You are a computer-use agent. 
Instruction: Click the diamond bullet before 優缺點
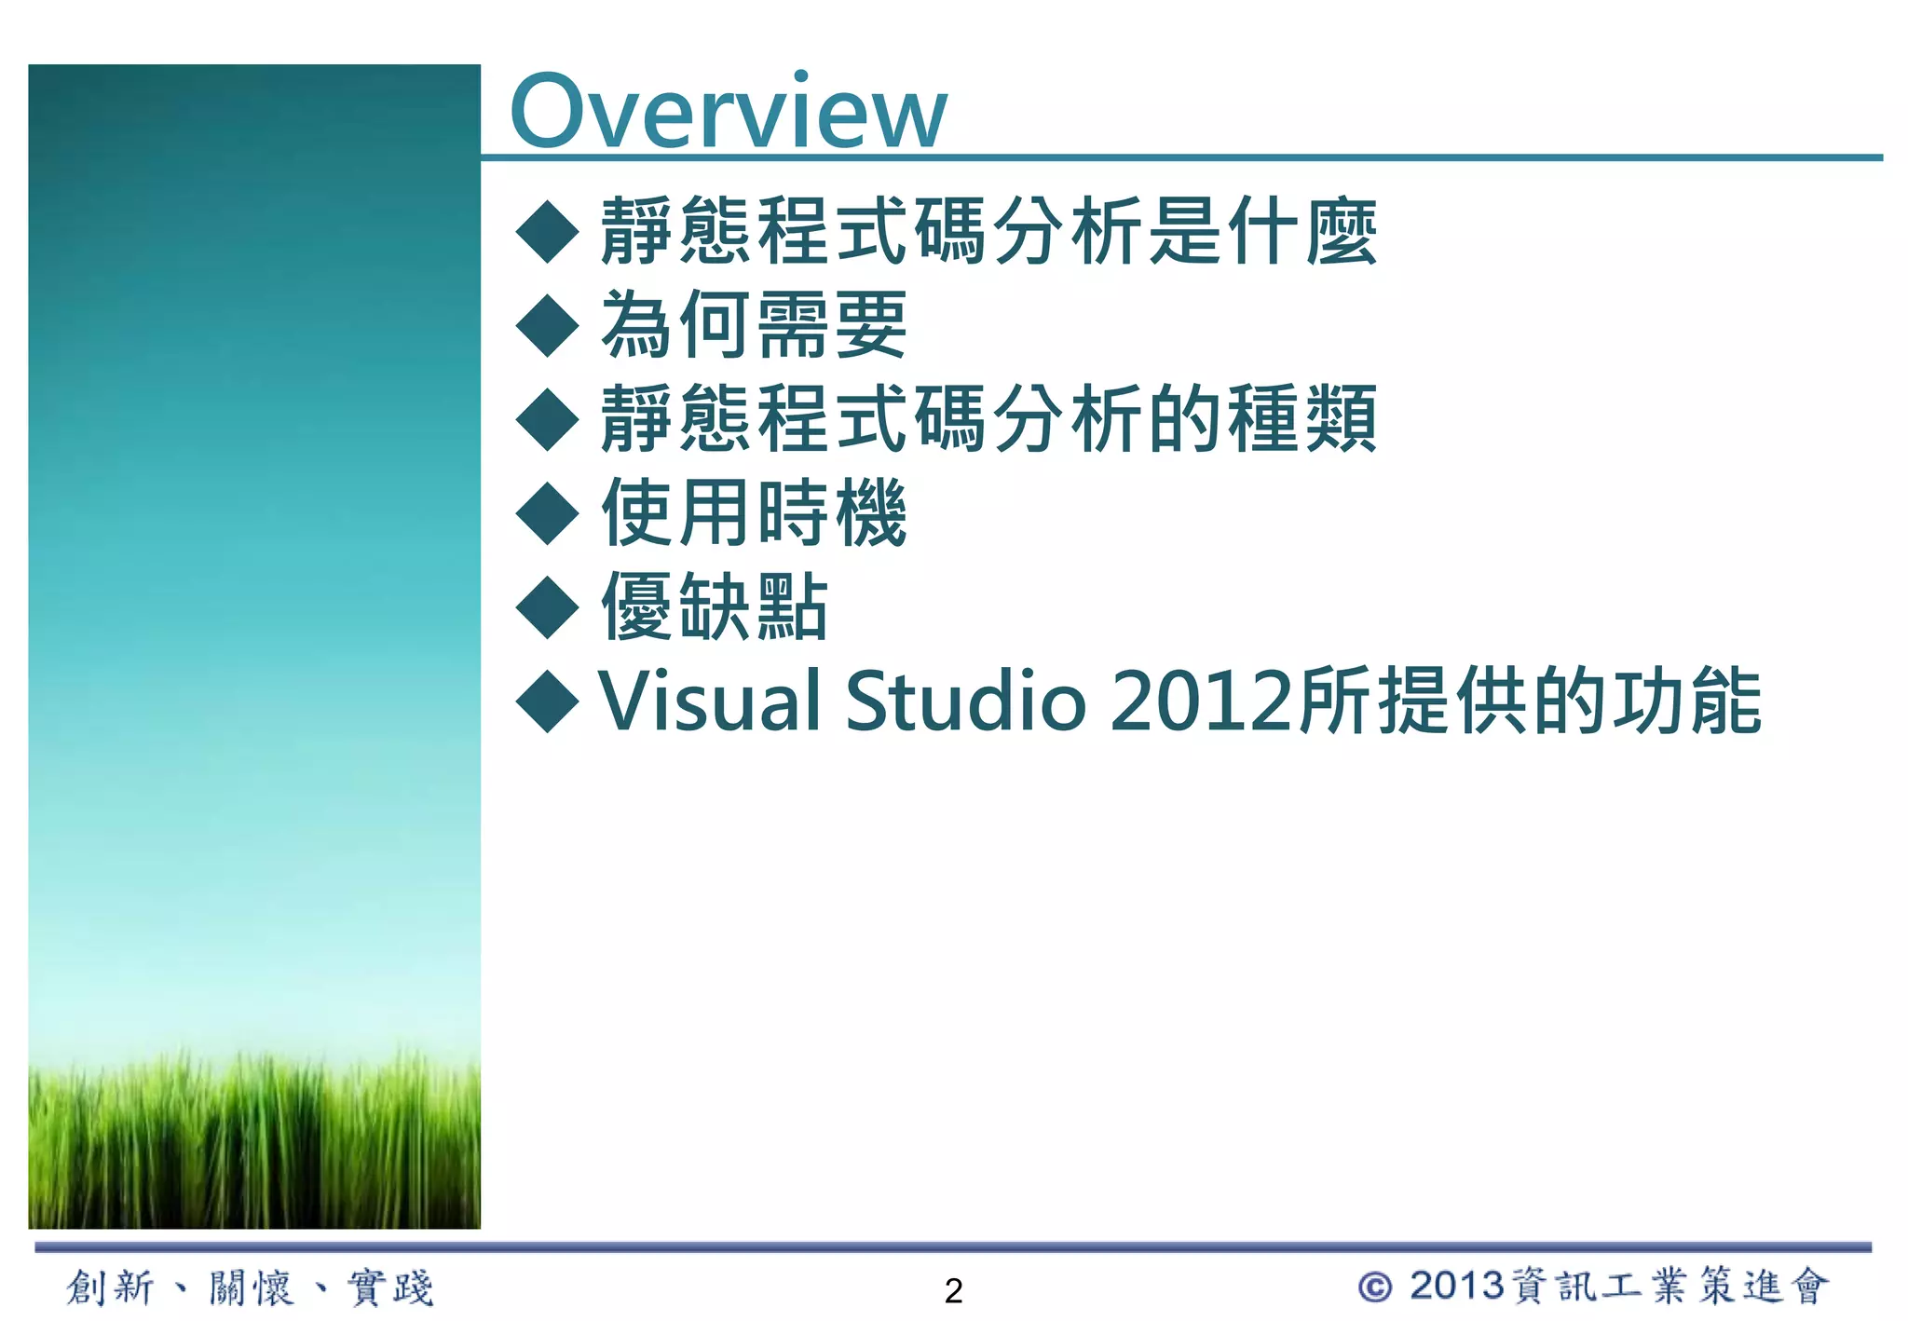click(548, 607)
